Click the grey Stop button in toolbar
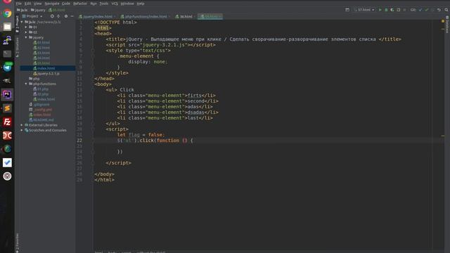The image size is (450, 253). coord(405,10)
